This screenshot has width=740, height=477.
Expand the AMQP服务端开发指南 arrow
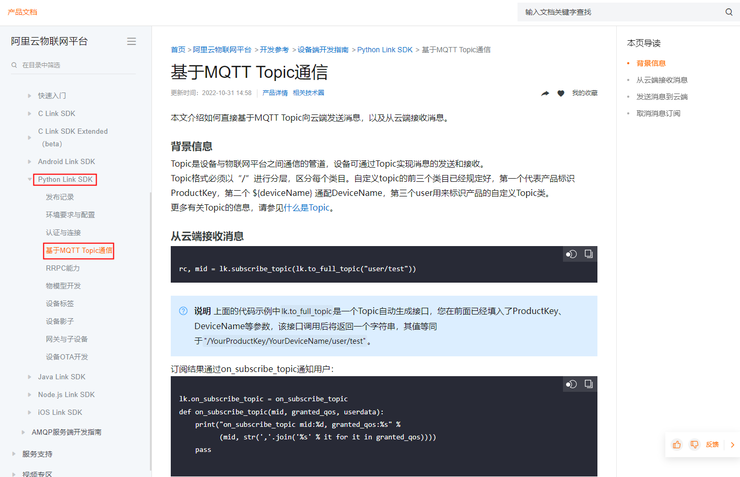point(23,432)
